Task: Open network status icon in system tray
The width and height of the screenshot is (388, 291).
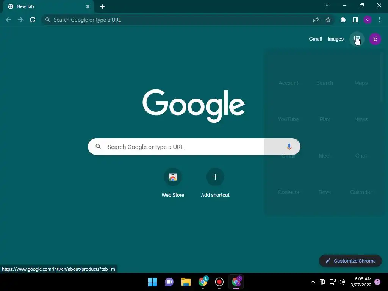Action: (332, 282)
